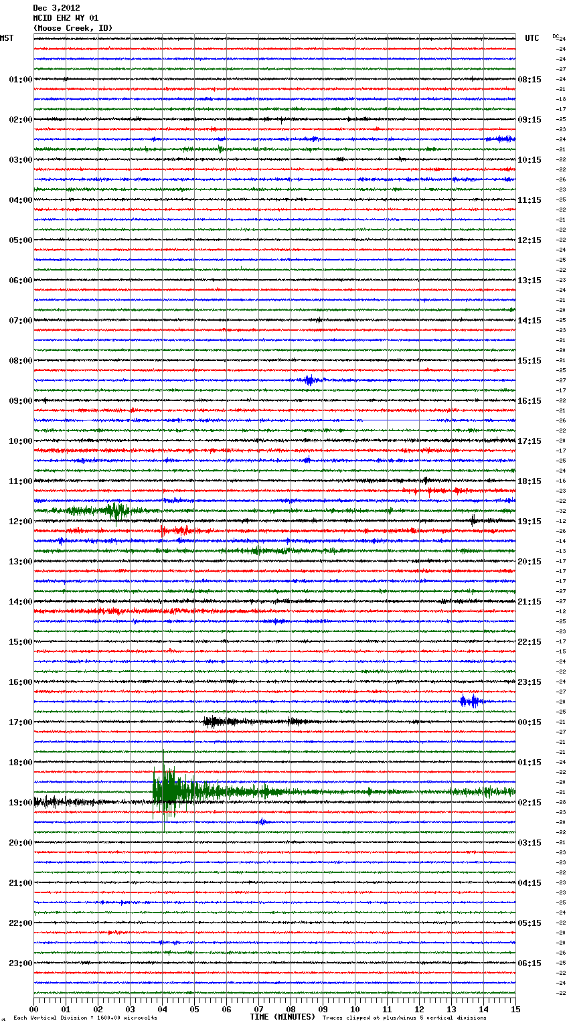Screen dimensions: 569x1027
Task: Click the DC column header
Action: pos(556,36)
